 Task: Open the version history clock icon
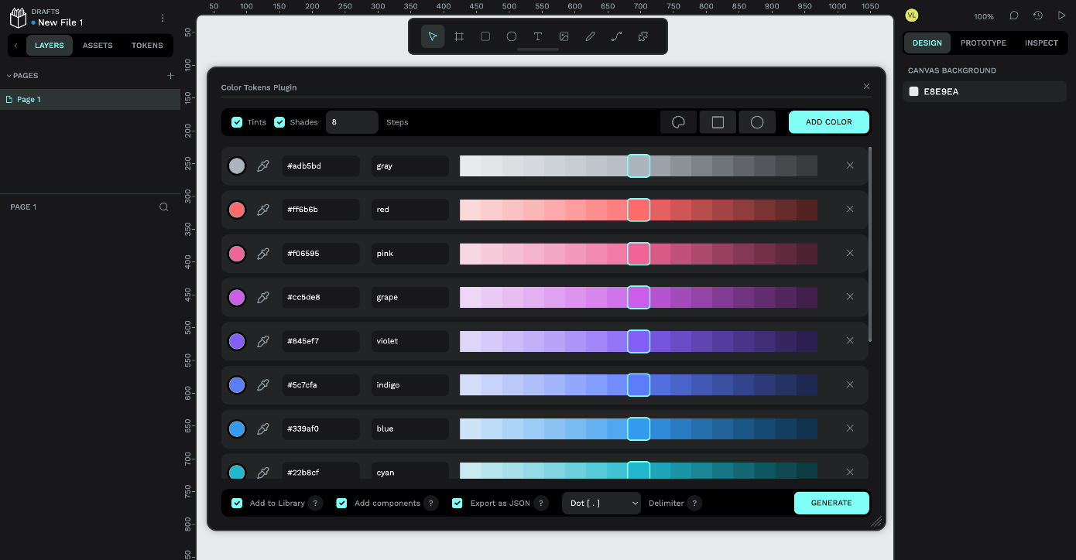tap(1038, 15)
